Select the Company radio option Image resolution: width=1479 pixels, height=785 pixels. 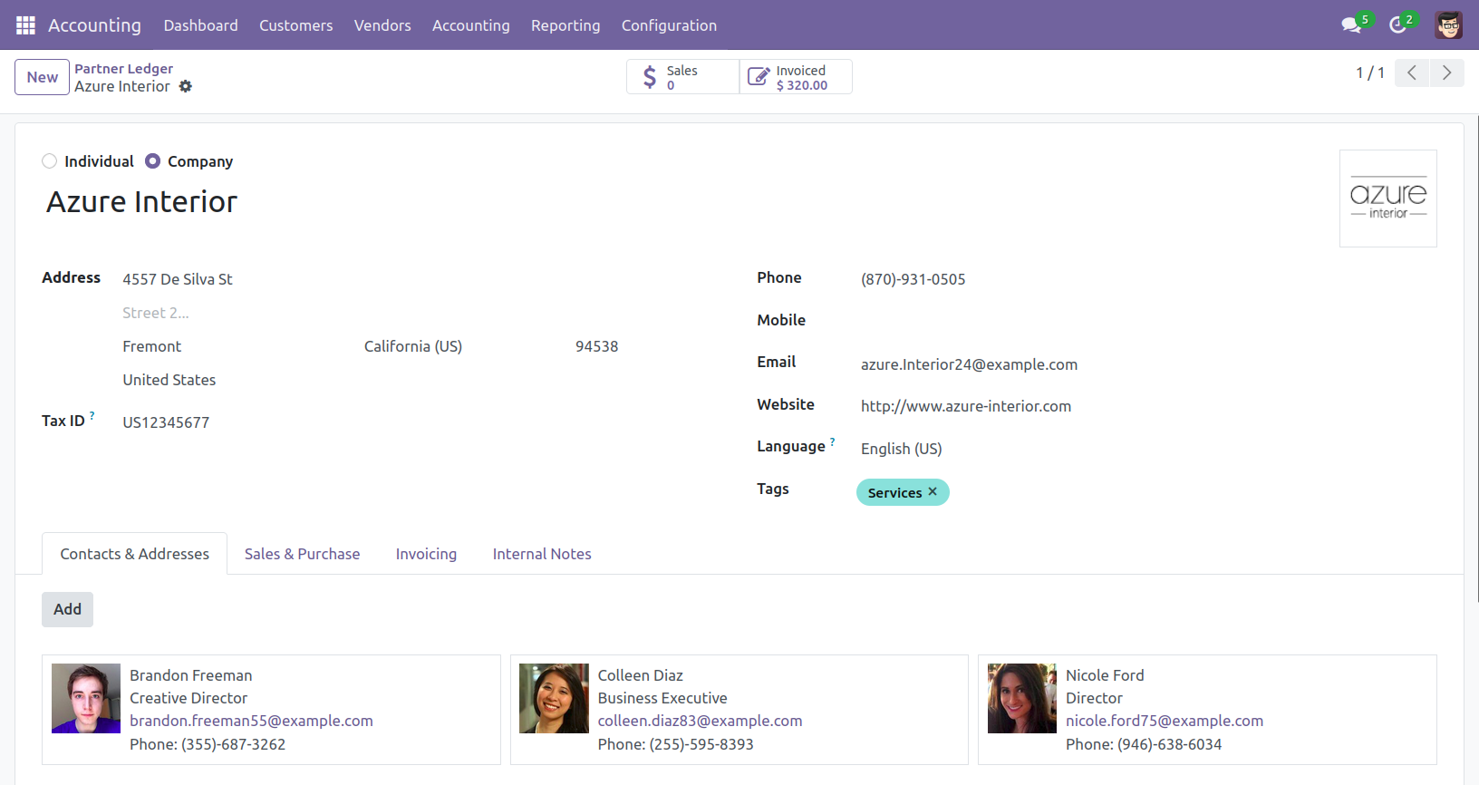(153, 161)
